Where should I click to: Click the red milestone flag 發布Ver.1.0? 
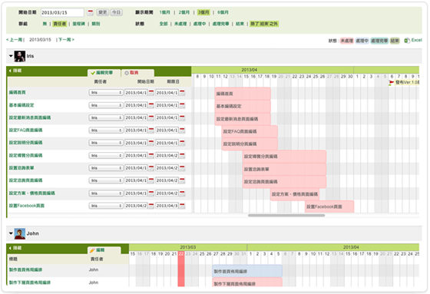(392, 82)
